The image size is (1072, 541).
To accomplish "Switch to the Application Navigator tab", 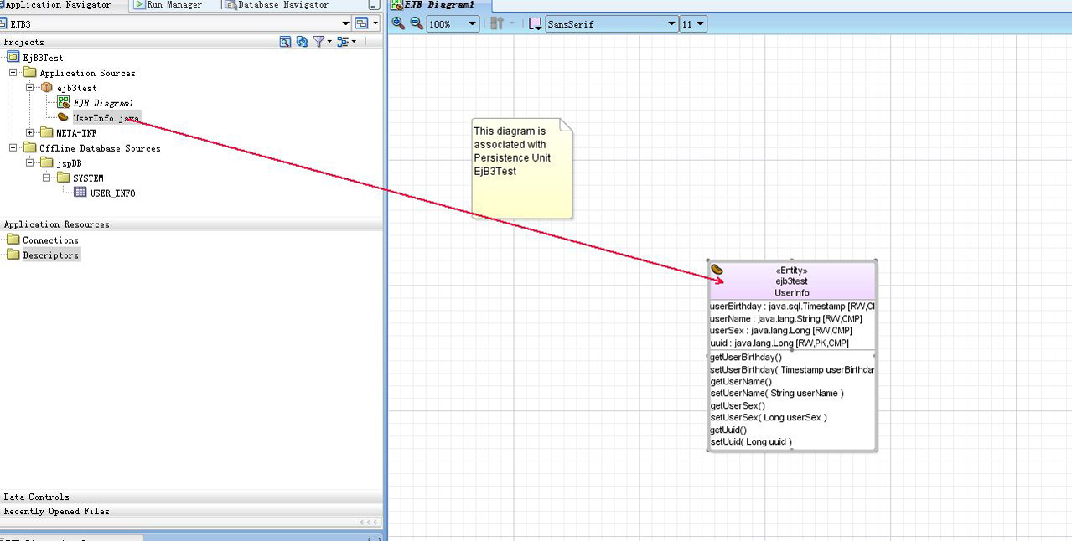I will point(58,5).
